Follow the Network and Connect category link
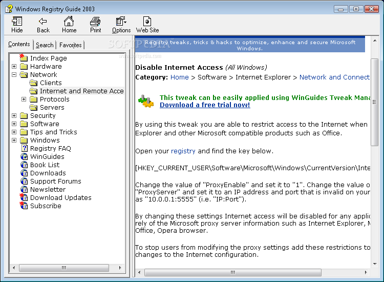 click(x=334, y=77)
